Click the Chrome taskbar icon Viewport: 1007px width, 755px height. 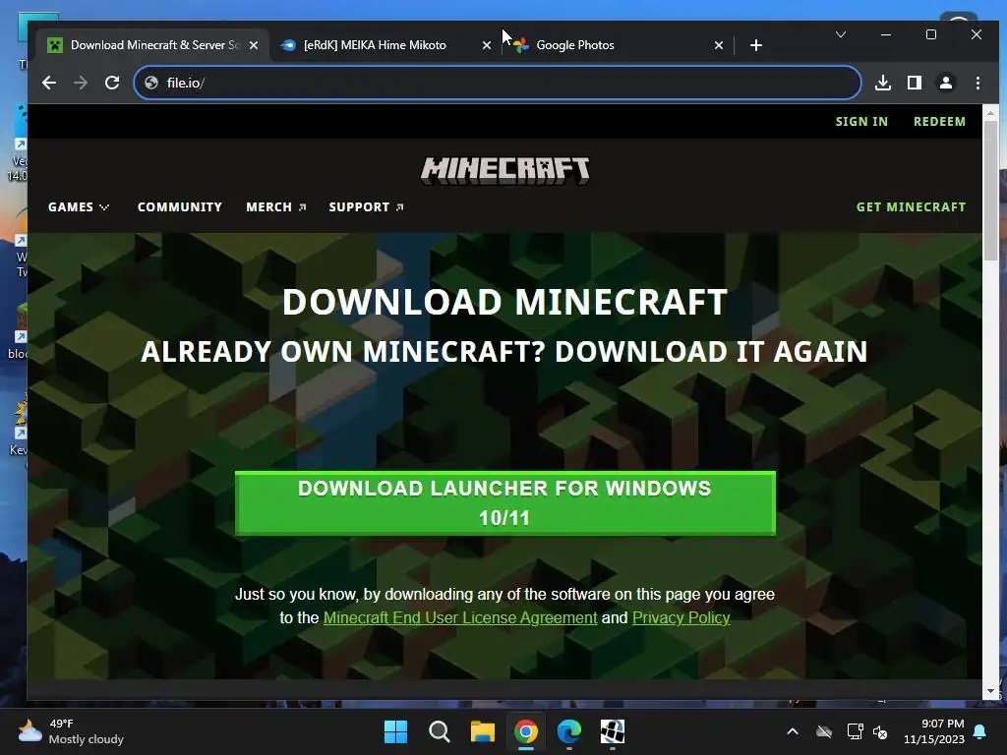click(526, 731)
